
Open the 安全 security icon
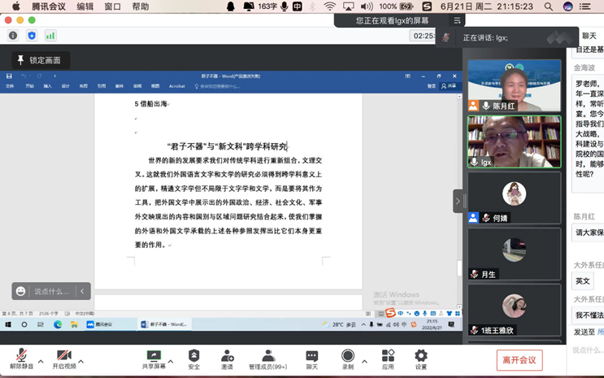click(x=193, y=359)
